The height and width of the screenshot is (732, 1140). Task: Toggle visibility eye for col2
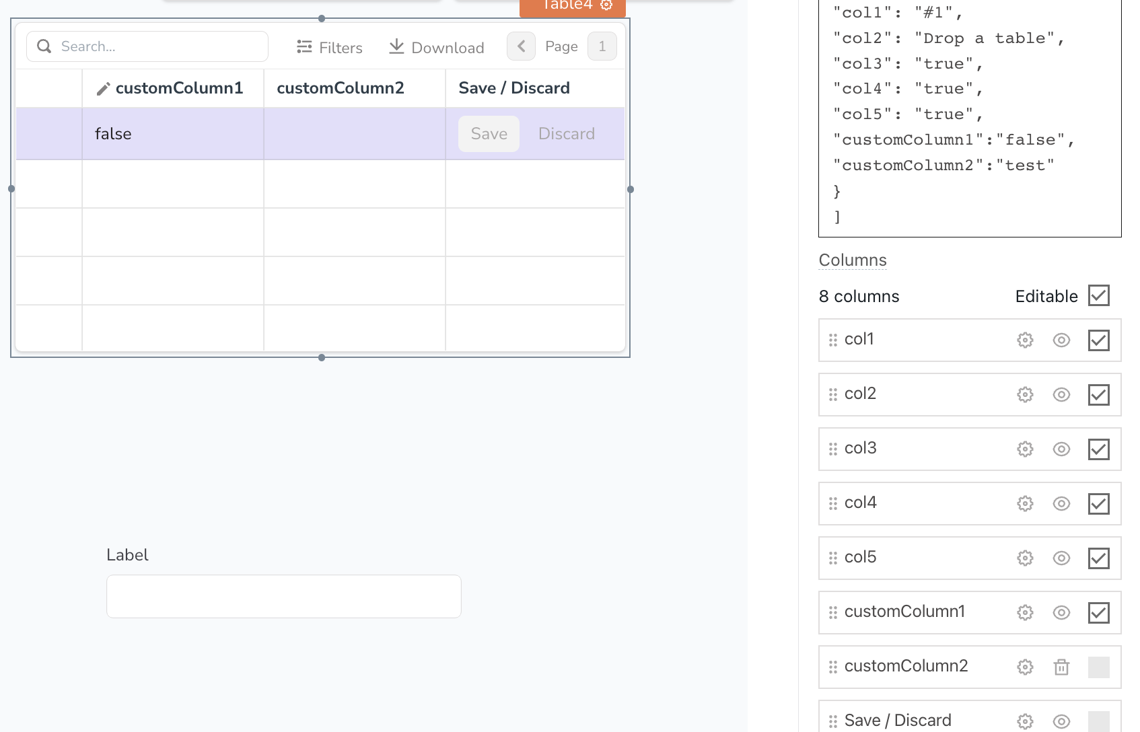click(x=1061, y=395)
